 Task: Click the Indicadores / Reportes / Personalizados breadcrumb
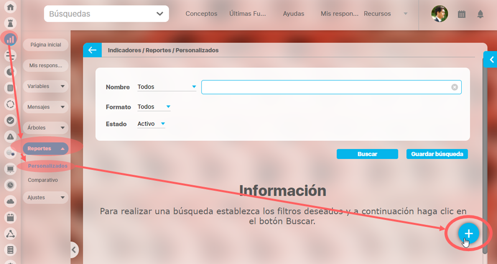[x=163, y=50]
